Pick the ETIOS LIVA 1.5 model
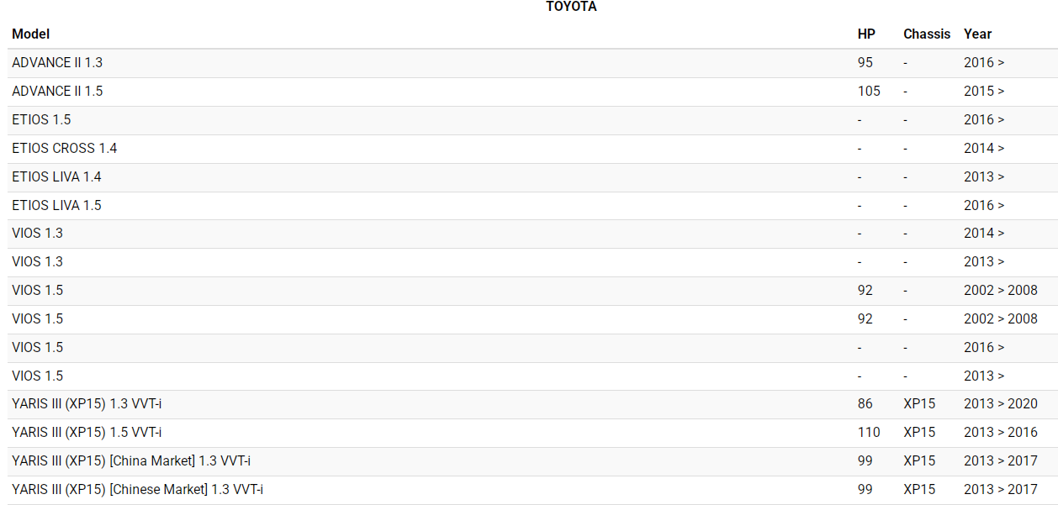This screenshot has height=505, width=1058. [x=56, y=206]
